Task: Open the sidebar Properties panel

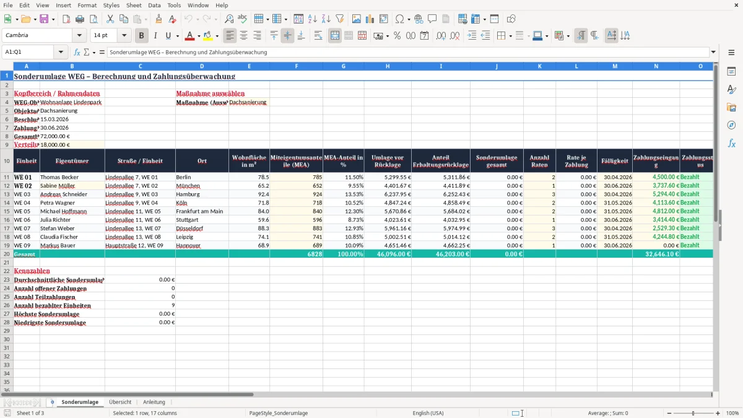Action: coord(731,72)
